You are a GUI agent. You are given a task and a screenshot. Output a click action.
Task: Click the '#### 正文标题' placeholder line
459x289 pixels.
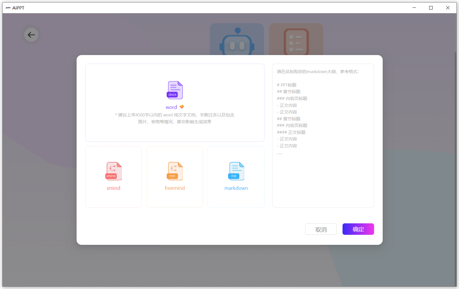tap(291, 132)
